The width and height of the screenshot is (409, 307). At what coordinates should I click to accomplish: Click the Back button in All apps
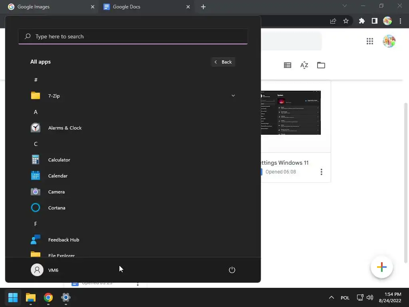[223, 62]
